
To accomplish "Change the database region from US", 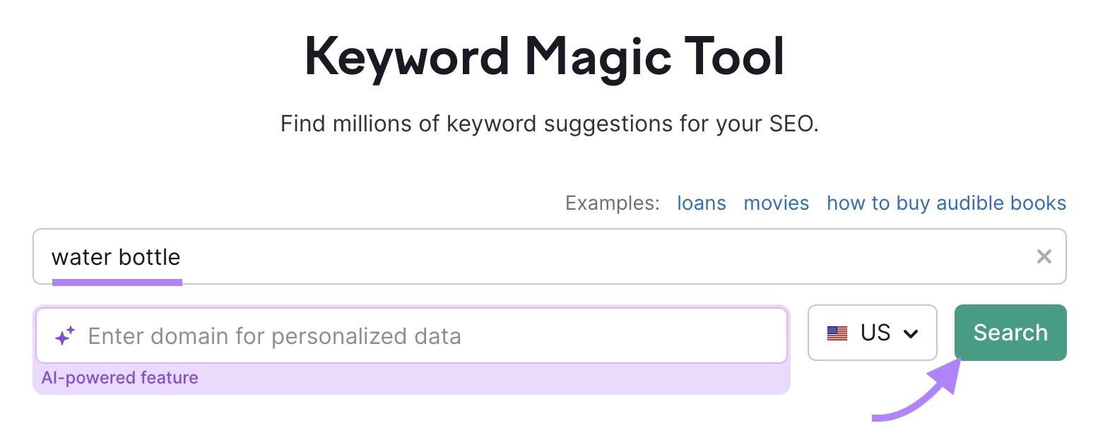I will pos(873,332).
